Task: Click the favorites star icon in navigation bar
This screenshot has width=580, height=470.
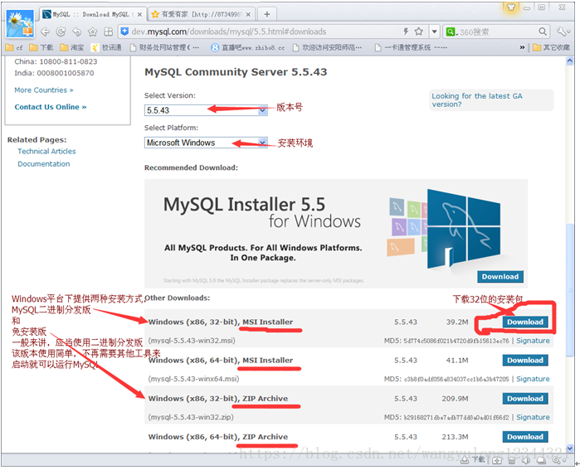Action: point(92,31)
